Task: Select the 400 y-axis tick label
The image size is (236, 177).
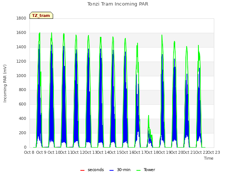Action: [x=22, y=119]
